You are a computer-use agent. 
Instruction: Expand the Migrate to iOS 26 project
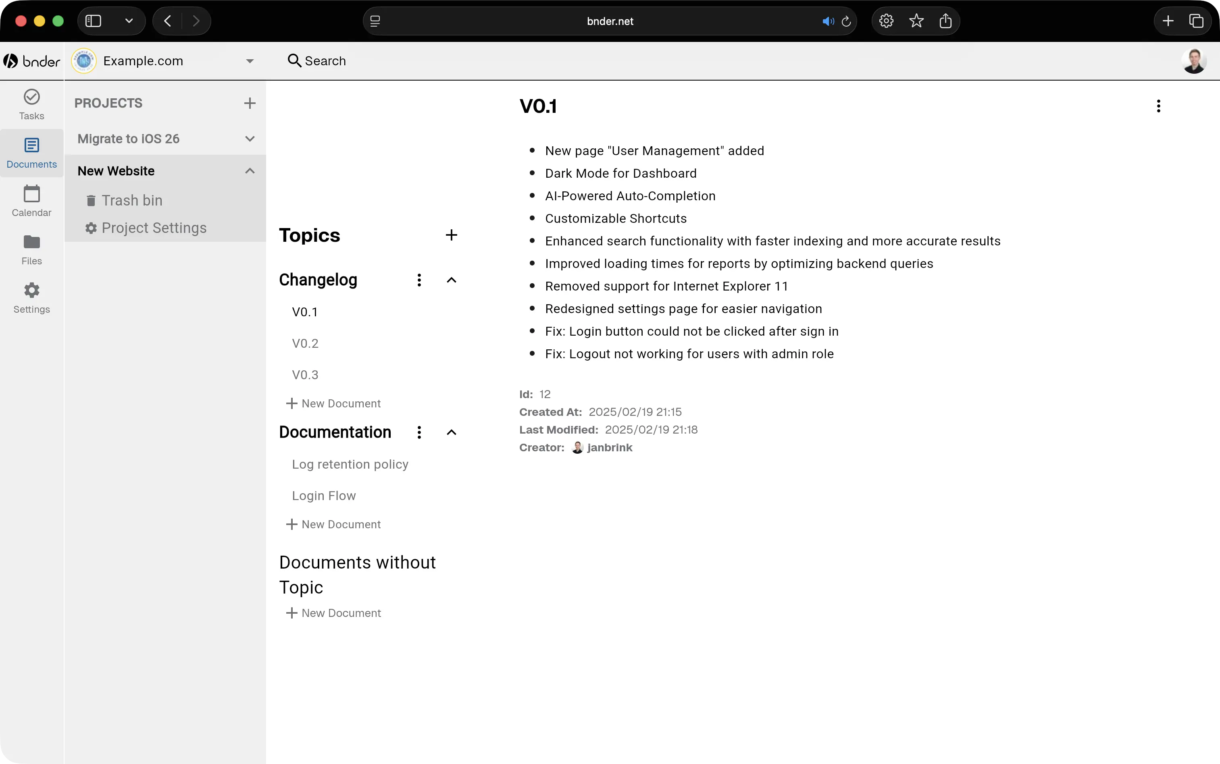click(250, 139)
